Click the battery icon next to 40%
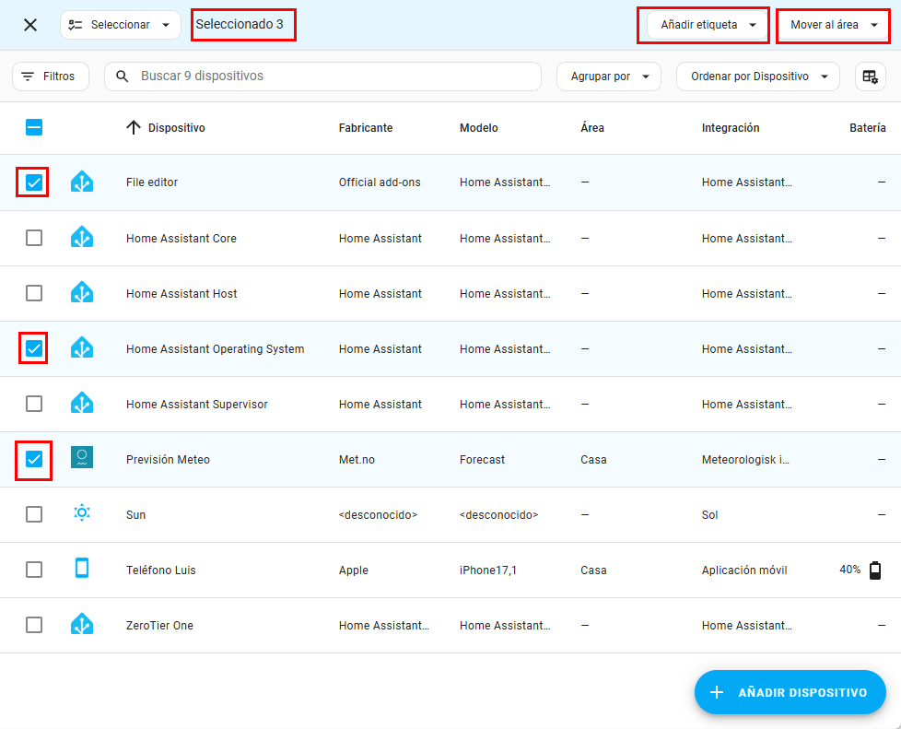Viewport: 901px width, 729px height. pos(874,570)
